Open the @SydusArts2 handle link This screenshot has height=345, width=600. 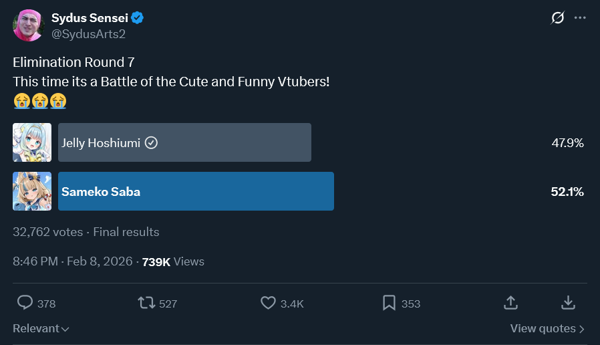(x=88, y=33)
